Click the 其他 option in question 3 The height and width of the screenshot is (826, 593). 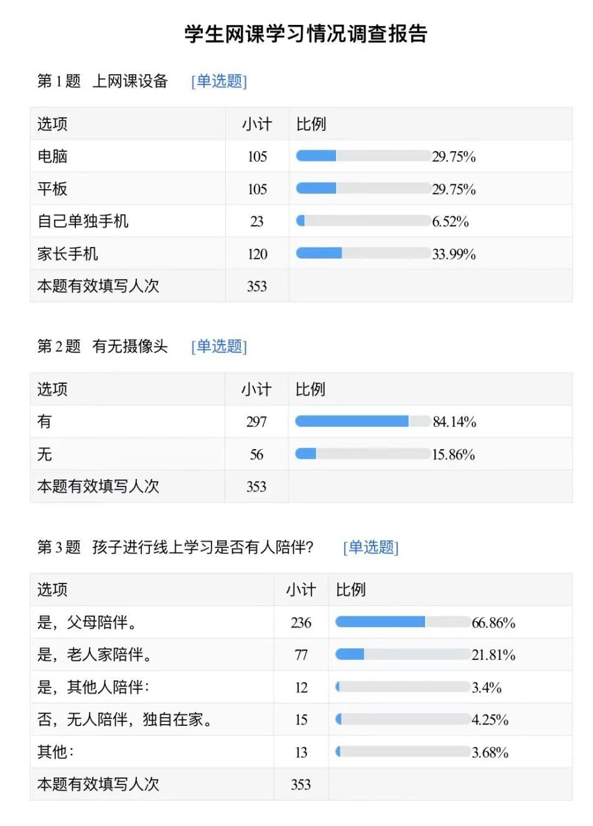(x=55, y=751)
